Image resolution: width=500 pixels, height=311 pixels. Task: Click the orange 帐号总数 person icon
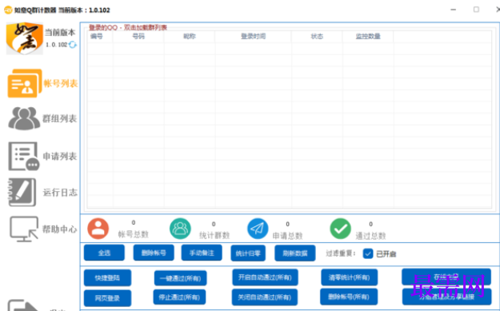click(x=98, y=229)
